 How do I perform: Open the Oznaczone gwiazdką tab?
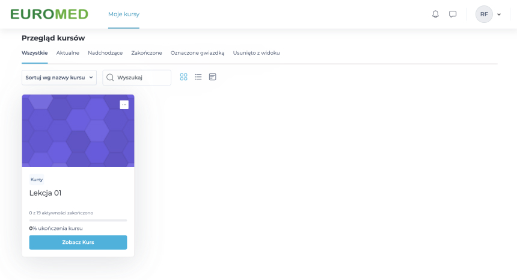197,53
